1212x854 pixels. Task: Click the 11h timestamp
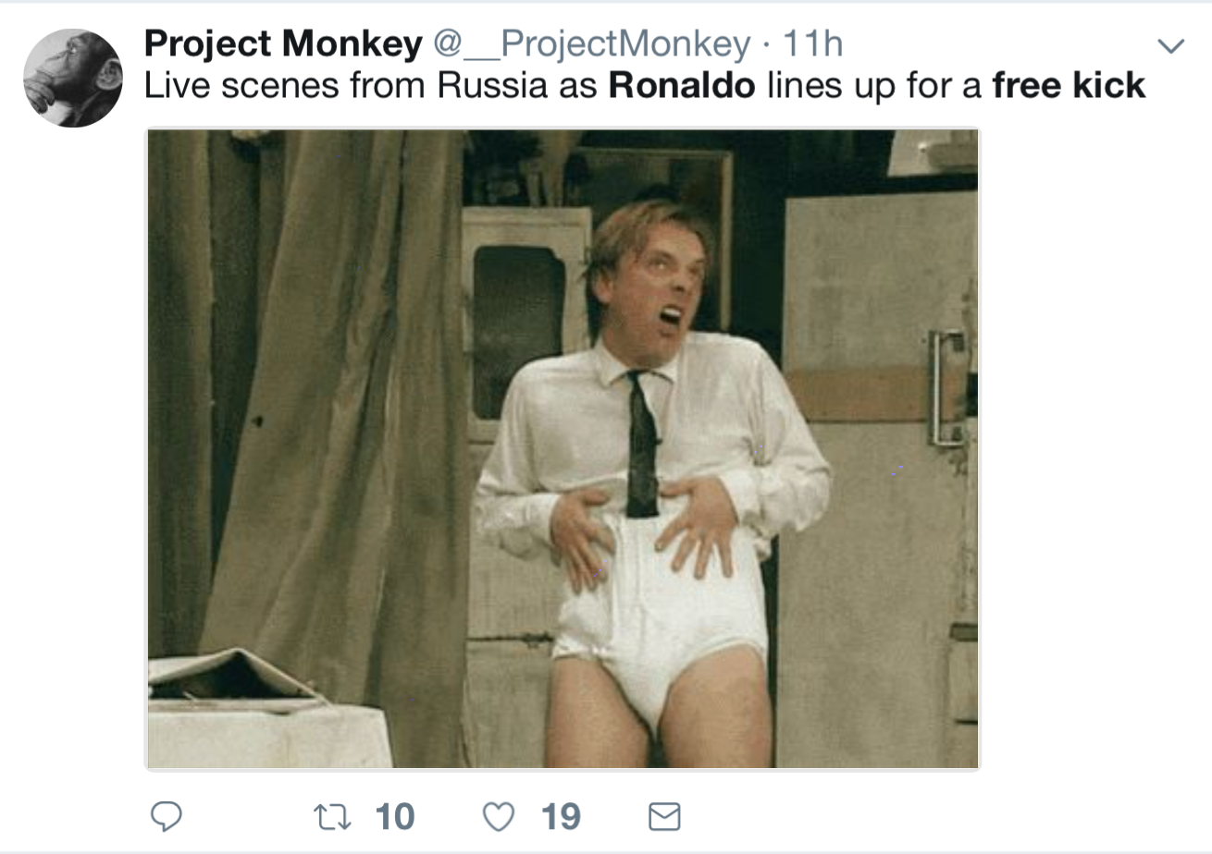pos(813,43)
